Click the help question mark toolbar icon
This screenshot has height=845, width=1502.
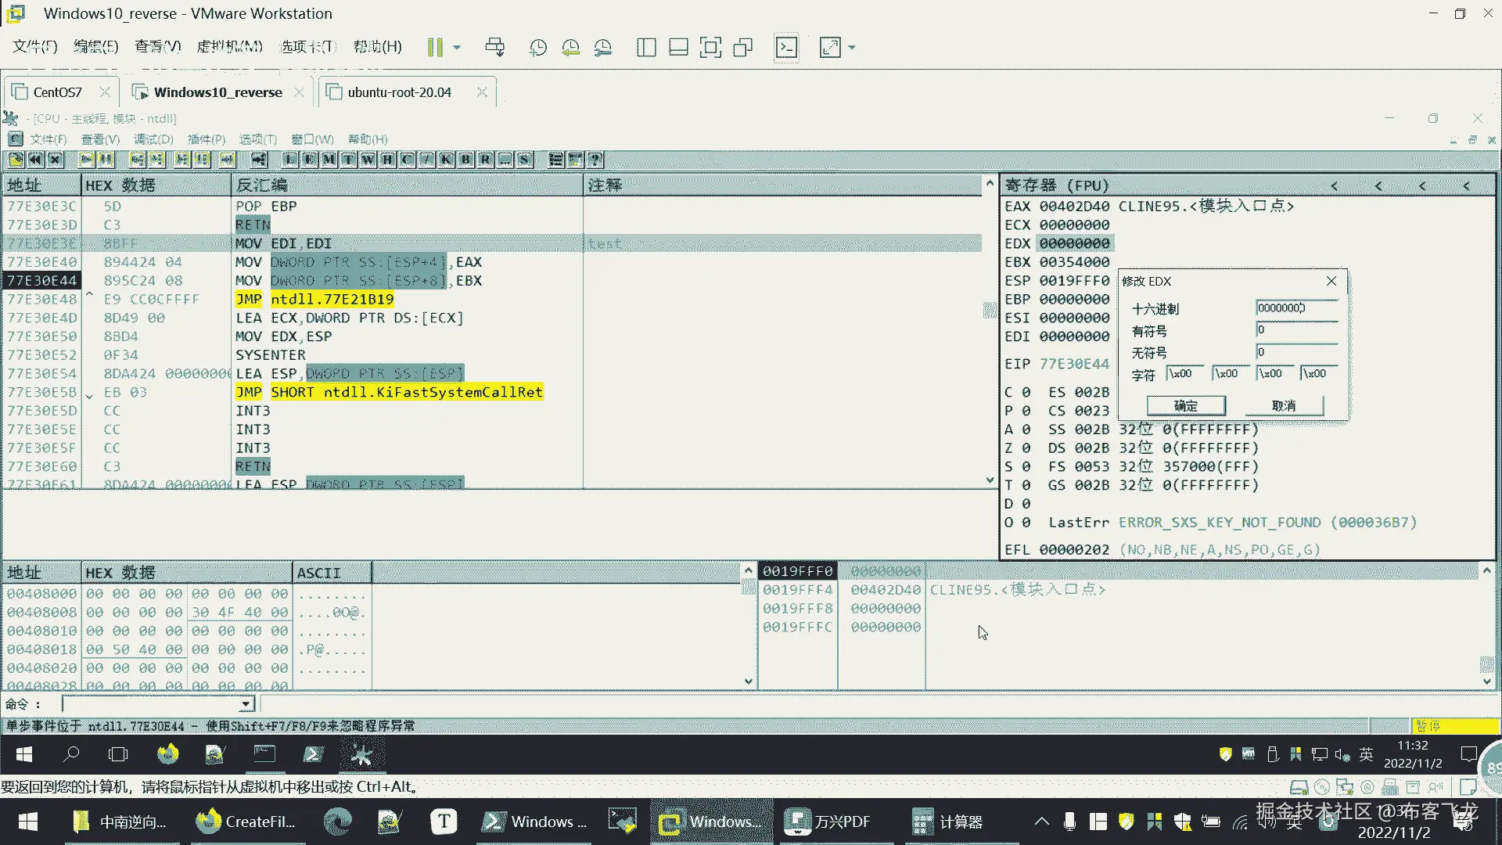pyautogui.click(x=595, y=160)
